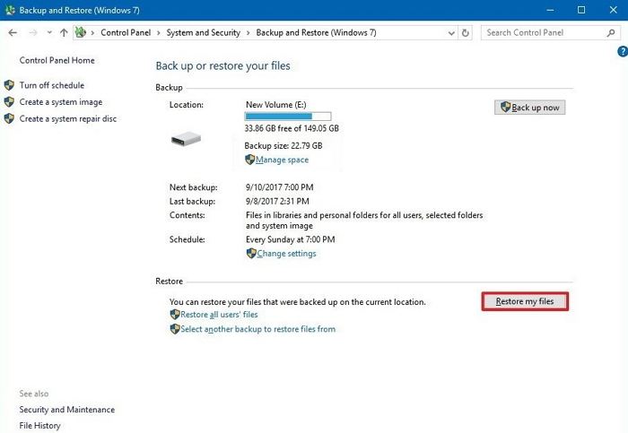
Task: Select Control Panel in the breadcrumb
Action: [x=126, y=33]
